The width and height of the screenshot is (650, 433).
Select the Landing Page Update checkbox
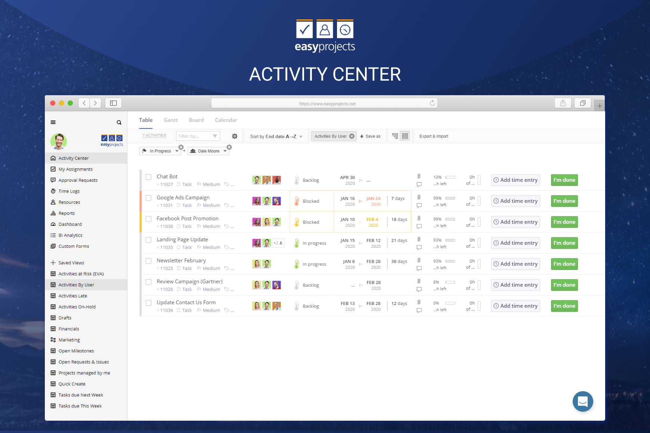point(149,240)
